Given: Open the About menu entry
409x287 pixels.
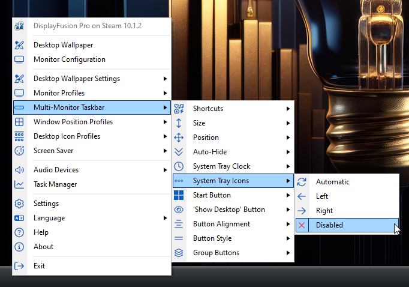Looking at the screenshot, I should click(43, 247).
